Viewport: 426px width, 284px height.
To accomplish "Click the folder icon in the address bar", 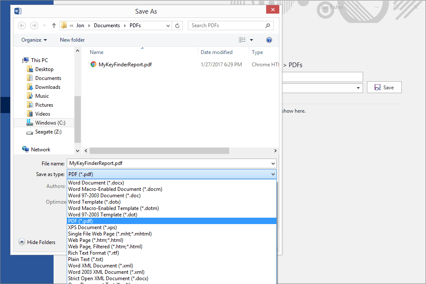I will [x=64, y=25].
